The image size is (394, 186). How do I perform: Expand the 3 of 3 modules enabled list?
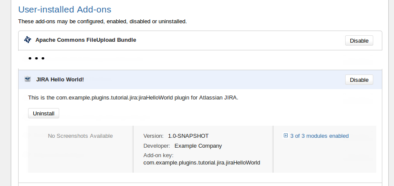tap(319, 136)
